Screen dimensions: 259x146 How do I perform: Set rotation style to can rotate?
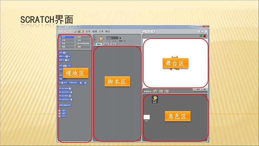(95, 37)
